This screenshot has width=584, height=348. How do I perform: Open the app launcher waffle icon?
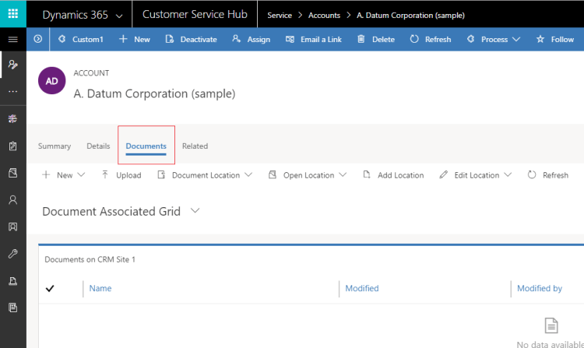[x=13, y=15]
